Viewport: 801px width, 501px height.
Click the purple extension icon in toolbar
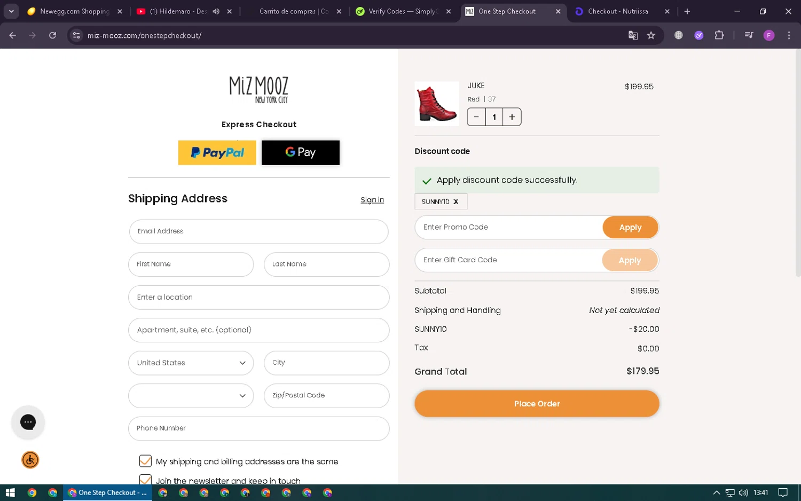[698, 35]
